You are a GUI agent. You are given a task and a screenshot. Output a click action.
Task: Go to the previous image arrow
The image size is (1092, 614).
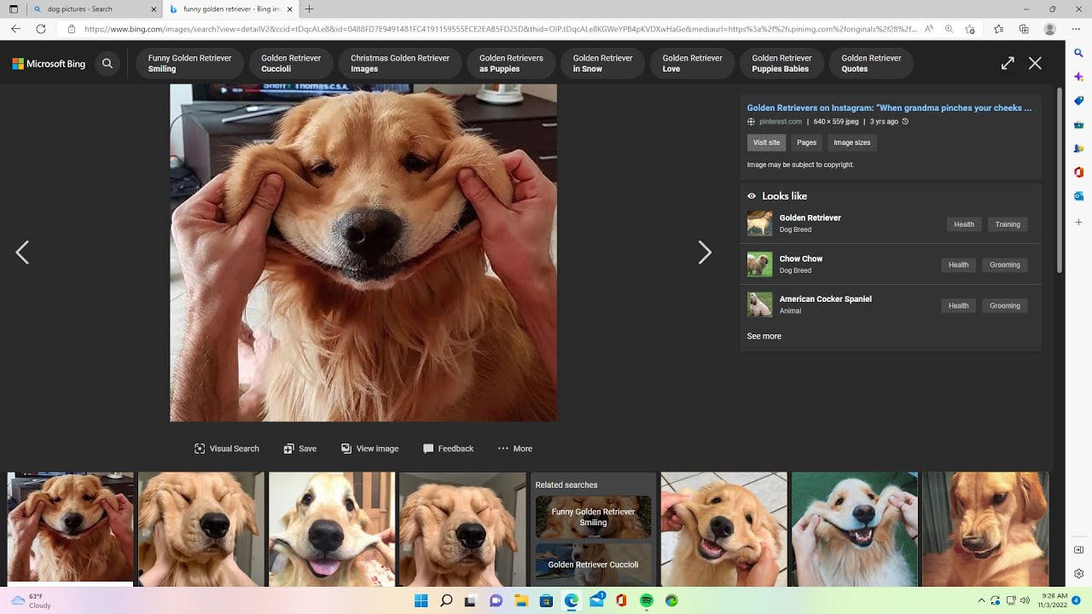tap(22, 252)
